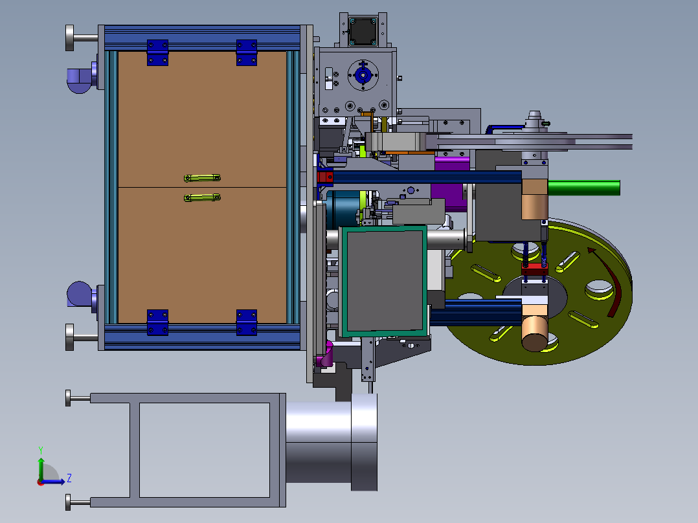Select the lower yellow door handle
The width and height of the screenshot is (698, 523).
(202, 197)
